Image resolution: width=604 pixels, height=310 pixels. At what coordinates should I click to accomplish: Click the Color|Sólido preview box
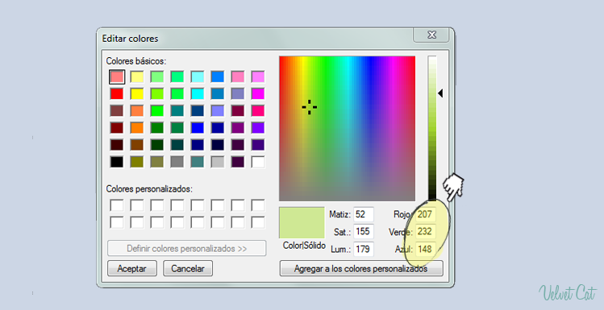point(302,223)
